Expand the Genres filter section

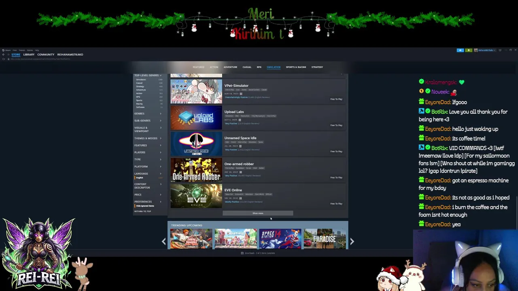148,114
